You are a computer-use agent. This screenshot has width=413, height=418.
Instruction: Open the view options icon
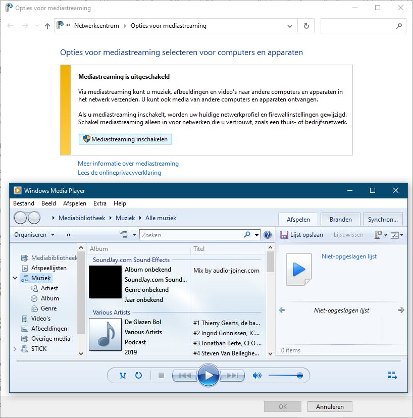click(x=123, y=234)
